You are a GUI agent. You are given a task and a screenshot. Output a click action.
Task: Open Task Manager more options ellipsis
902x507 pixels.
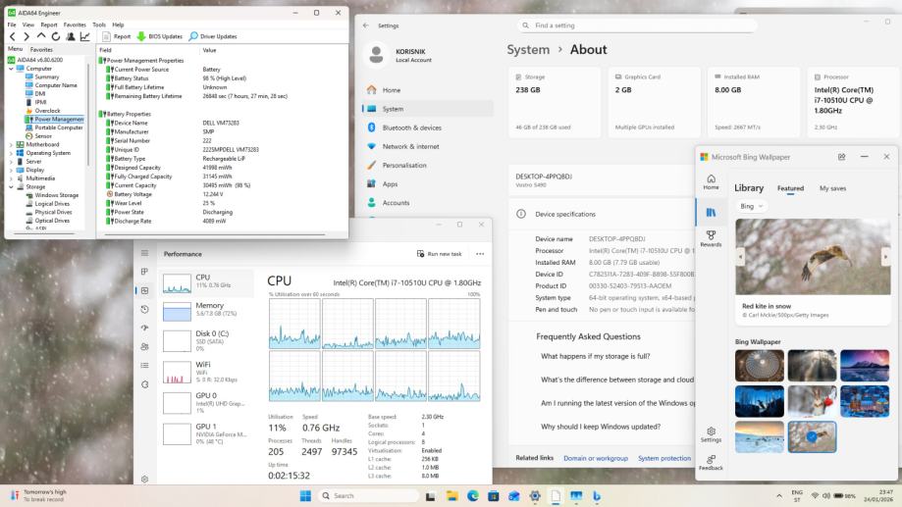point(480,253)
